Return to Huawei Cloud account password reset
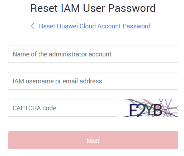The height and width of the screenshot is (156, 184). point(95,26)
